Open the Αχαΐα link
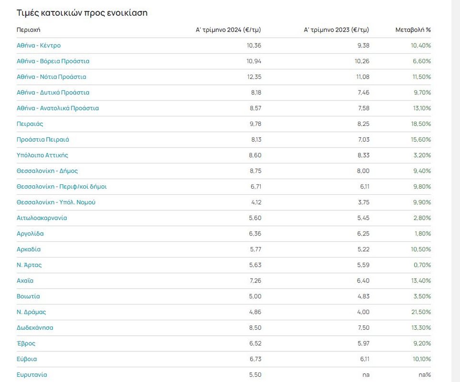 click(x=25, y=281)
